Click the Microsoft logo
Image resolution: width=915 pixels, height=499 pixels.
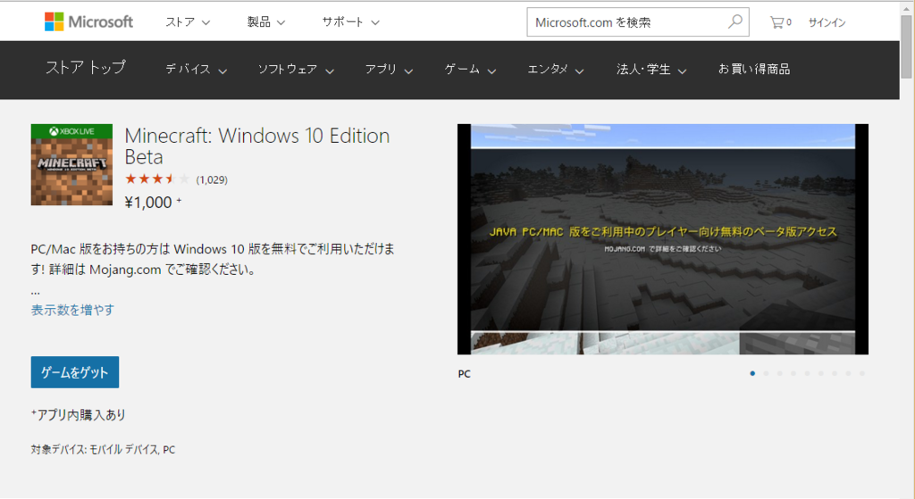click(88, 22)
